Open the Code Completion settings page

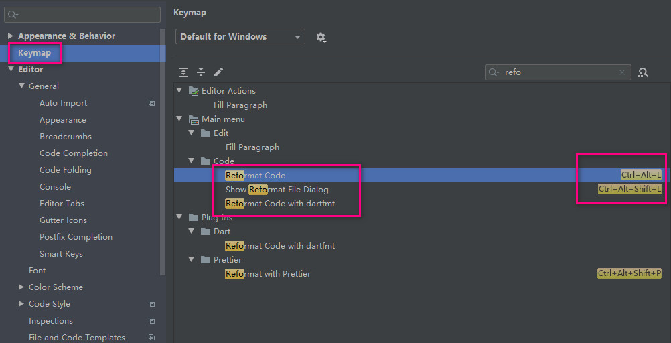[x=74, y=153]
